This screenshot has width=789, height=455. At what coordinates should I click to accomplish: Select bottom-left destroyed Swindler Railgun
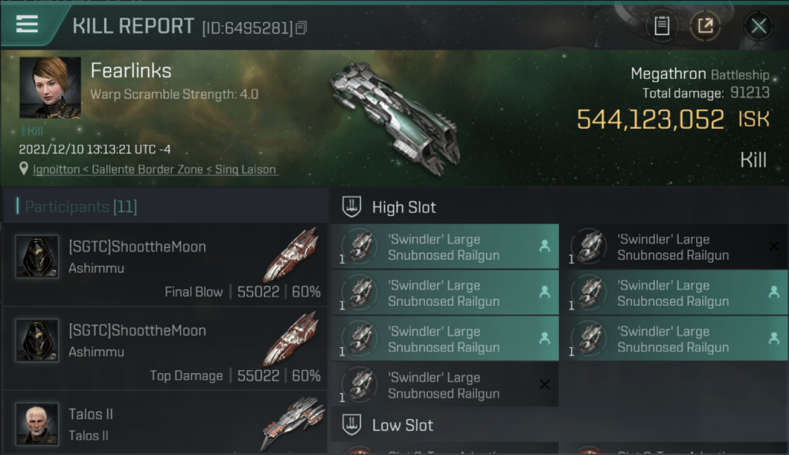point(445,385)
